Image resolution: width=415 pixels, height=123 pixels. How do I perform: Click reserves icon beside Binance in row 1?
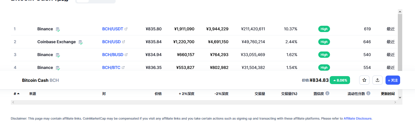coord(58,29)
